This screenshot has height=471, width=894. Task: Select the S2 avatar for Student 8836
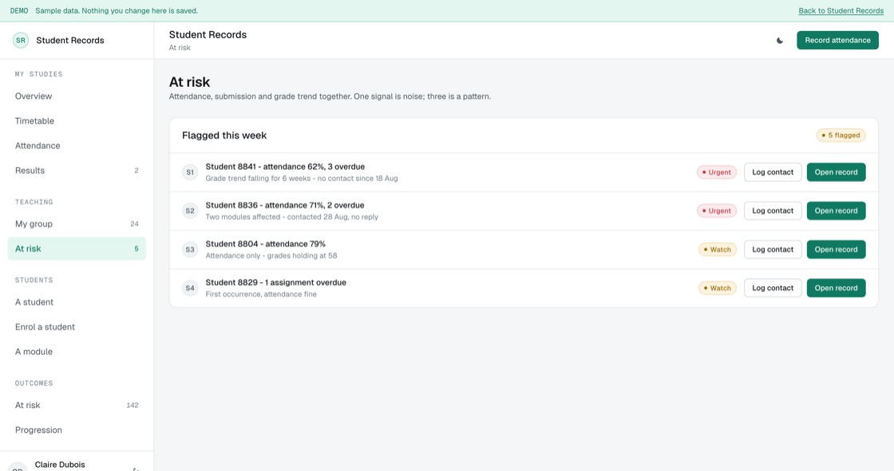(x=190, y=210)
